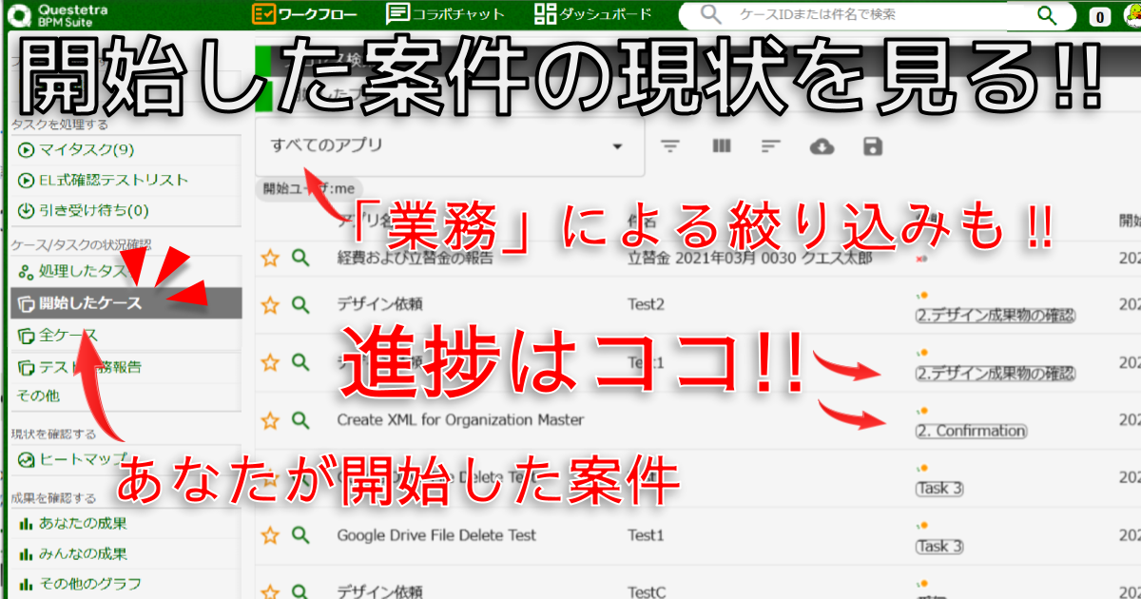Open the ダッシュボード tab
1141x599 pixels.
[593, 14]
